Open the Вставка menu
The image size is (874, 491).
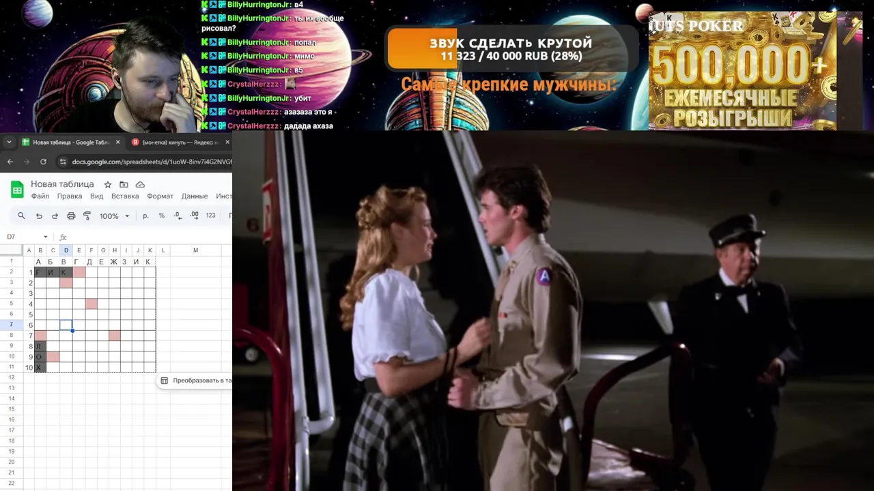[x=125, y=196]
